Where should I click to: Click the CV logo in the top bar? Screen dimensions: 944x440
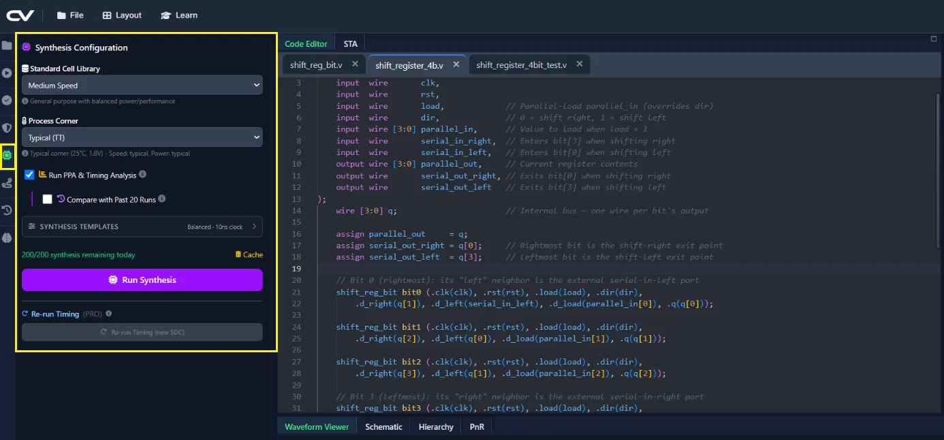[20, 15]
